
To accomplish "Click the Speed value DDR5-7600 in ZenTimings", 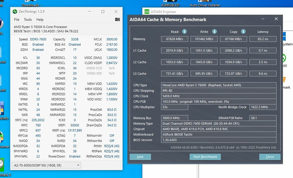I will coord(38,40).
